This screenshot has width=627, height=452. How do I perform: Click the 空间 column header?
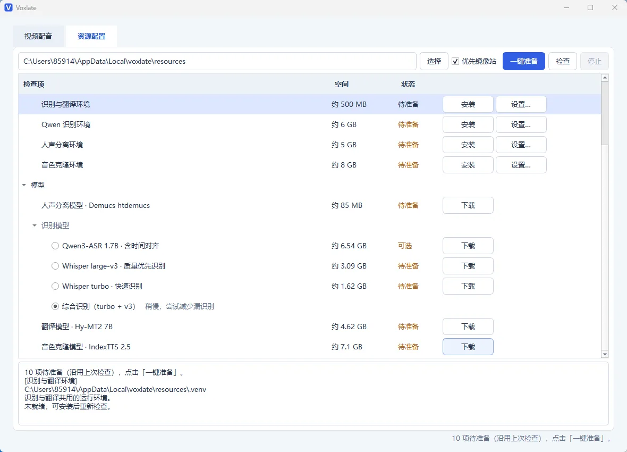(342, 84)
